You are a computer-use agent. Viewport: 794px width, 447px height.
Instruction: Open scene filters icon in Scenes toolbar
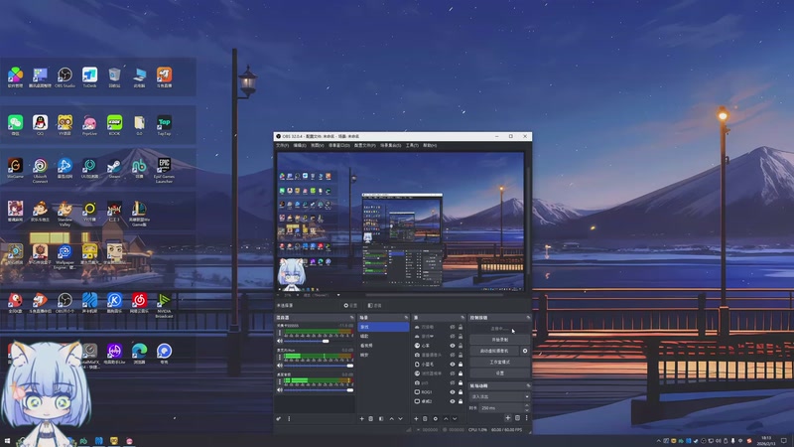tap(381, 418)
